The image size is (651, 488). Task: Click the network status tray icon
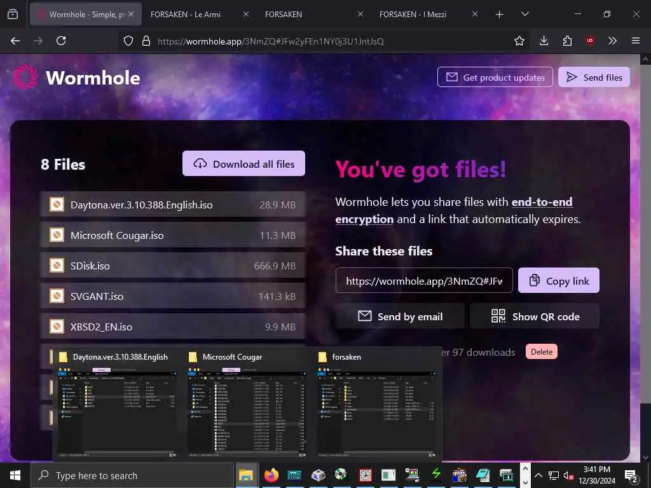554,475
